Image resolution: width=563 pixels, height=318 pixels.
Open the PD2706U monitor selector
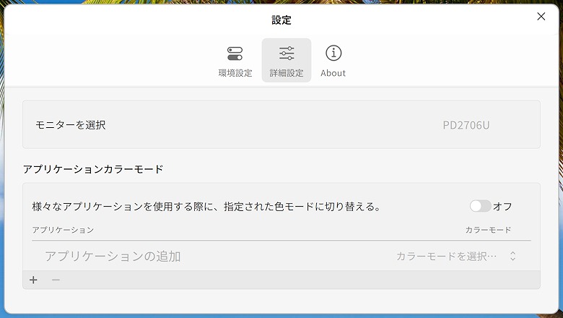click(x=466, y=125)
